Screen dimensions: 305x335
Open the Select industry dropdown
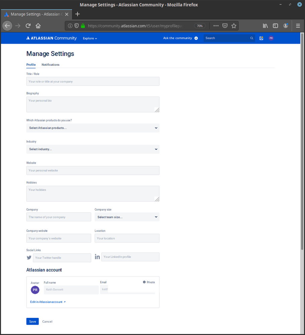click(x=93, y=149)
